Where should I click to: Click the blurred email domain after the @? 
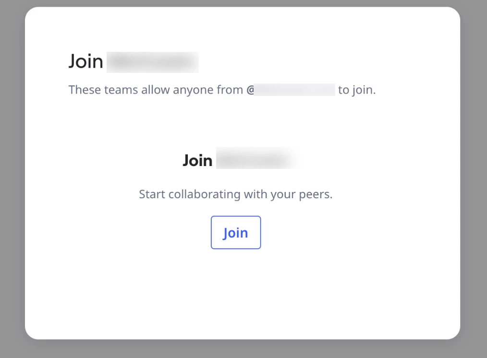tap(294, 90)
